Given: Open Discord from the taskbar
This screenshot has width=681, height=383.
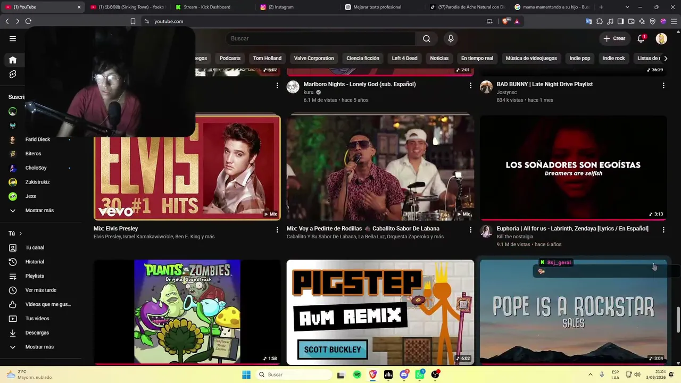Looking at the screenshot, I should [404, 374].
